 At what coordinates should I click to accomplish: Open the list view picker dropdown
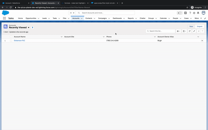pos(29,28)
